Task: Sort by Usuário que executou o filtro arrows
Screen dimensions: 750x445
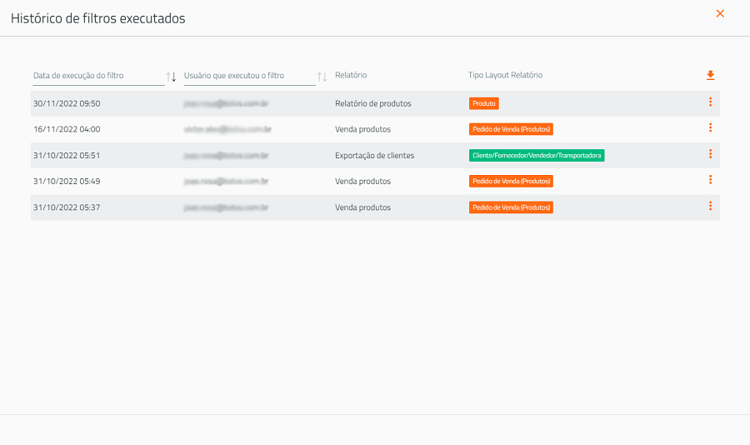Action: 322,77
